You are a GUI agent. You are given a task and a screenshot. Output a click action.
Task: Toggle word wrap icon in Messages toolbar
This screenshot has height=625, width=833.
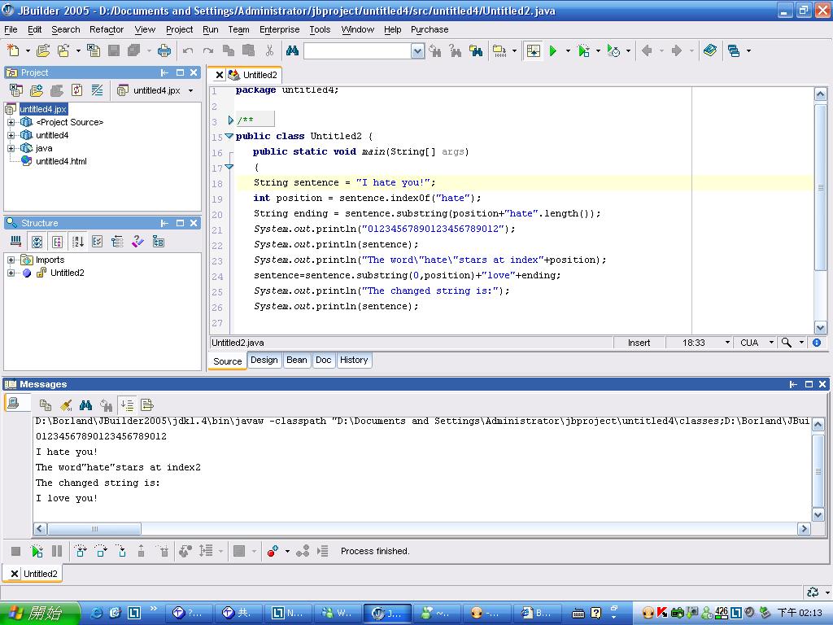(147, 405)
